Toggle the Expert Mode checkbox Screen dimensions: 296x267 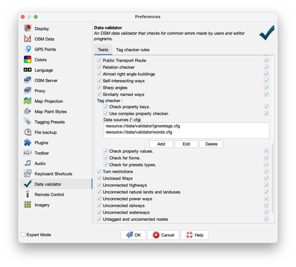pos(23,235)
